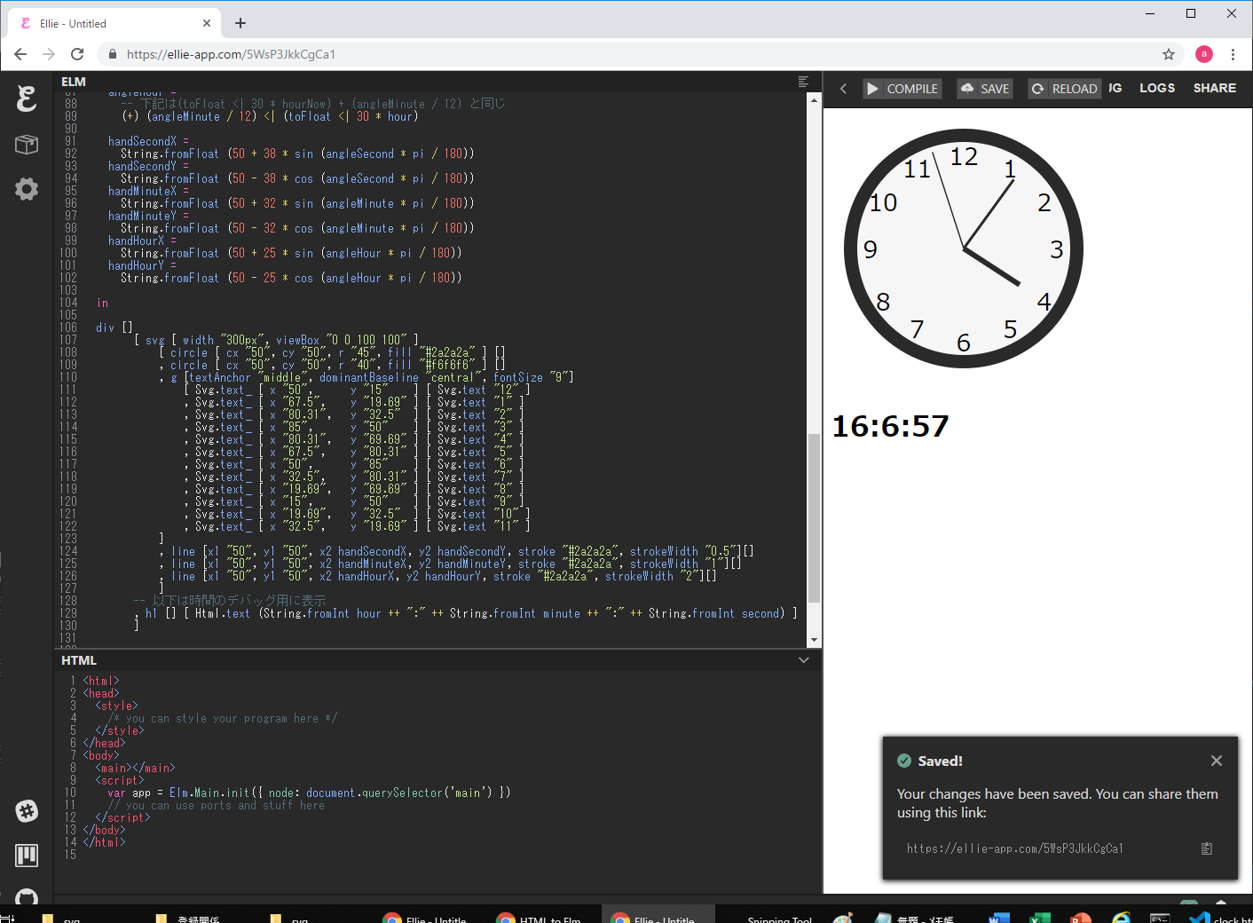
Task: Click the Ellie logo in sidebar
Action: coord(27,97)
